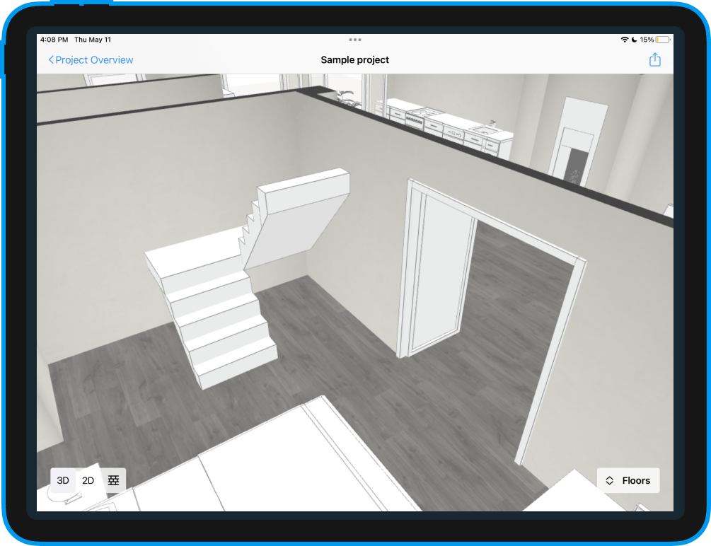This screenshot has width=711, height=546.
Task: Expand the floor switcher in the bottom right
Action: 628,480
